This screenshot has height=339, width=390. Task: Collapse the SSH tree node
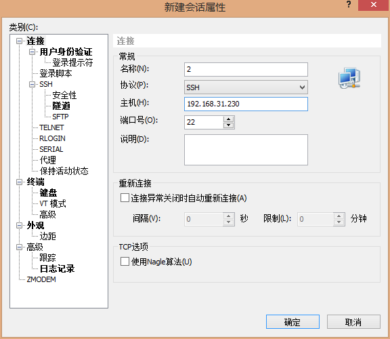point(32,84)
